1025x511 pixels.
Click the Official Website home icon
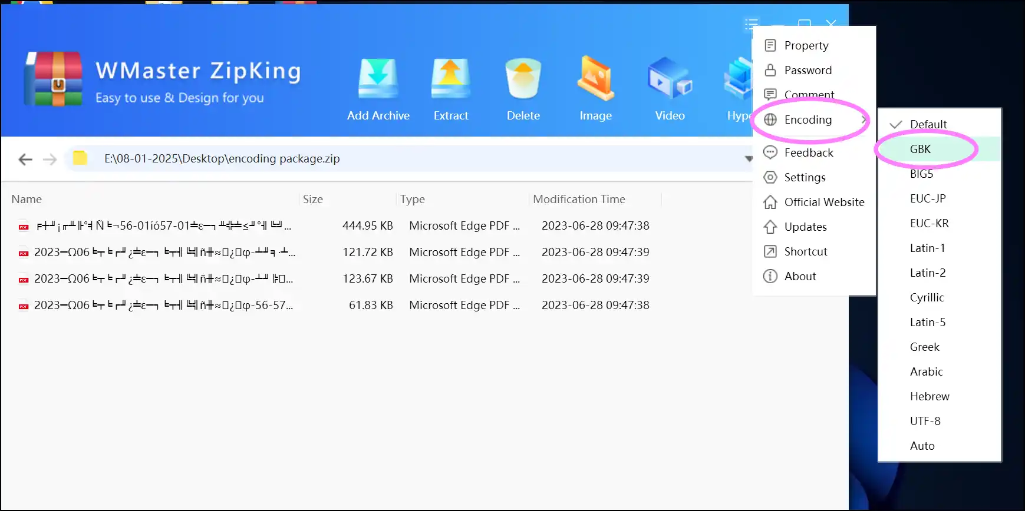point(770,202)
